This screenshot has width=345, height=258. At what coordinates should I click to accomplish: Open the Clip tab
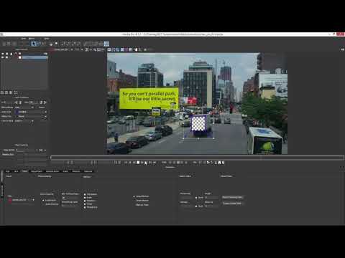[x=8, y=171]
